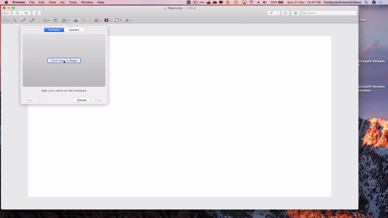Screen dimensions: 388x218
Task: Click Done in the signature panel
Action: point(99,100)
